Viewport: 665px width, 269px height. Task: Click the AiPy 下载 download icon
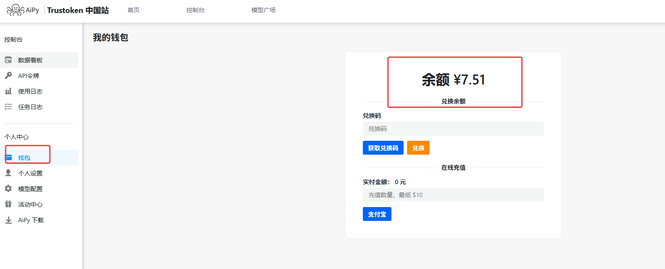tap(8, 220)
